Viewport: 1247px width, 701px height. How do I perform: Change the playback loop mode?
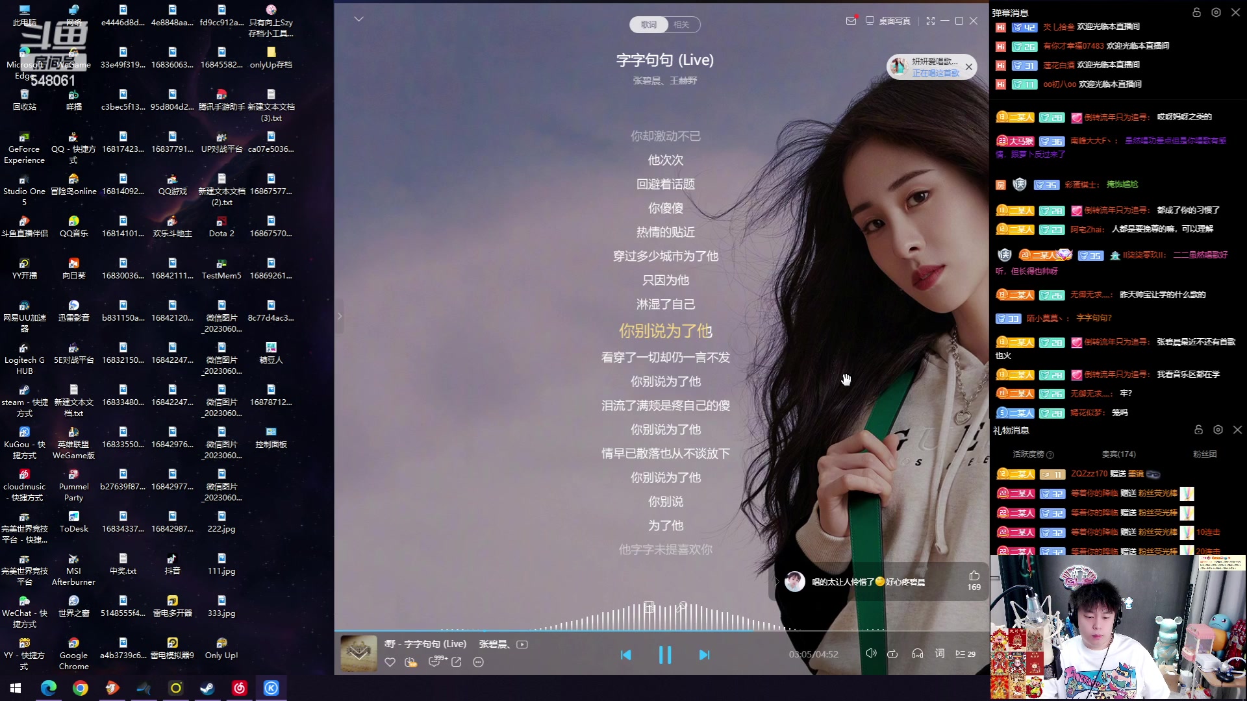[893, 654]
